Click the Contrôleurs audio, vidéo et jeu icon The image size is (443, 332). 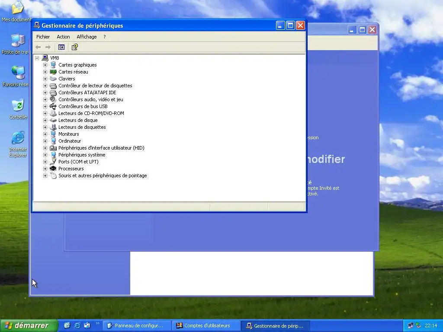tap(53, 99)
